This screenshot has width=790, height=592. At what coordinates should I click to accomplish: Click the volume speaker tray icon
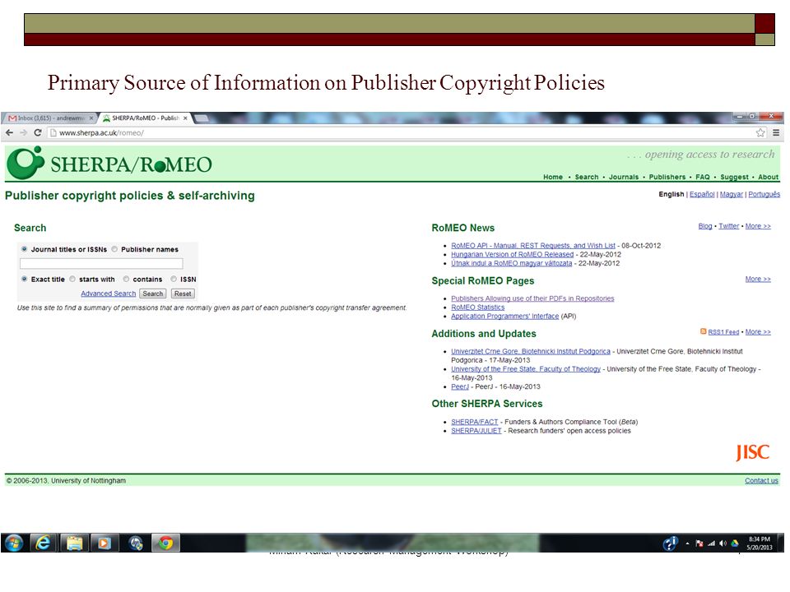723,543
